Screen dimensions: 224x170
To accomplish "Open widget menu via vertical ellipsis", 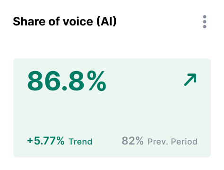I will (x=205, y=22).
